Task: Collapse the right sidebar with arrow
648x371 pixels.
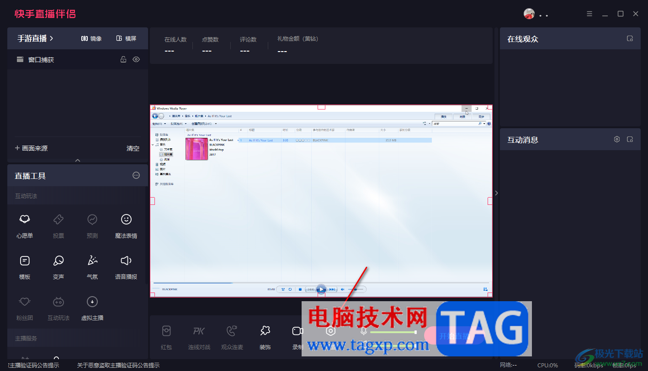Action: (x=496, y=193)
